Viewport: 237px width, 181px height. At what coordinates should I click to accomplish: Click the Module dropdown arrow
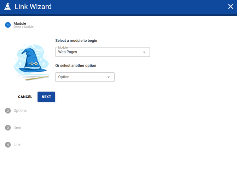point(144,52)
